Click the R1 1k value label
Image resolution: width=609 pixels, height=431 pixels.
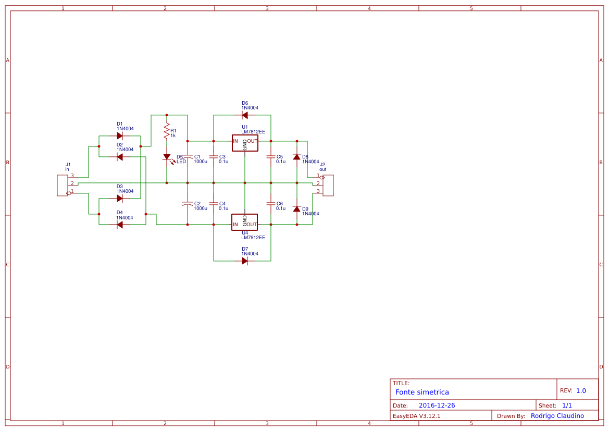pos(173,136)
